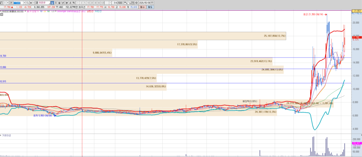Viewport: 362px width, 157px height.
Task: Click the 10 moving average legend label
Action: pyautogui.click(x=41, y=11)
